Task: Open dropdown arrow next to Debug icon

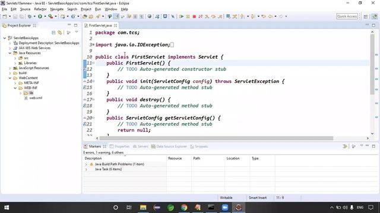Action: click(34, 17)
